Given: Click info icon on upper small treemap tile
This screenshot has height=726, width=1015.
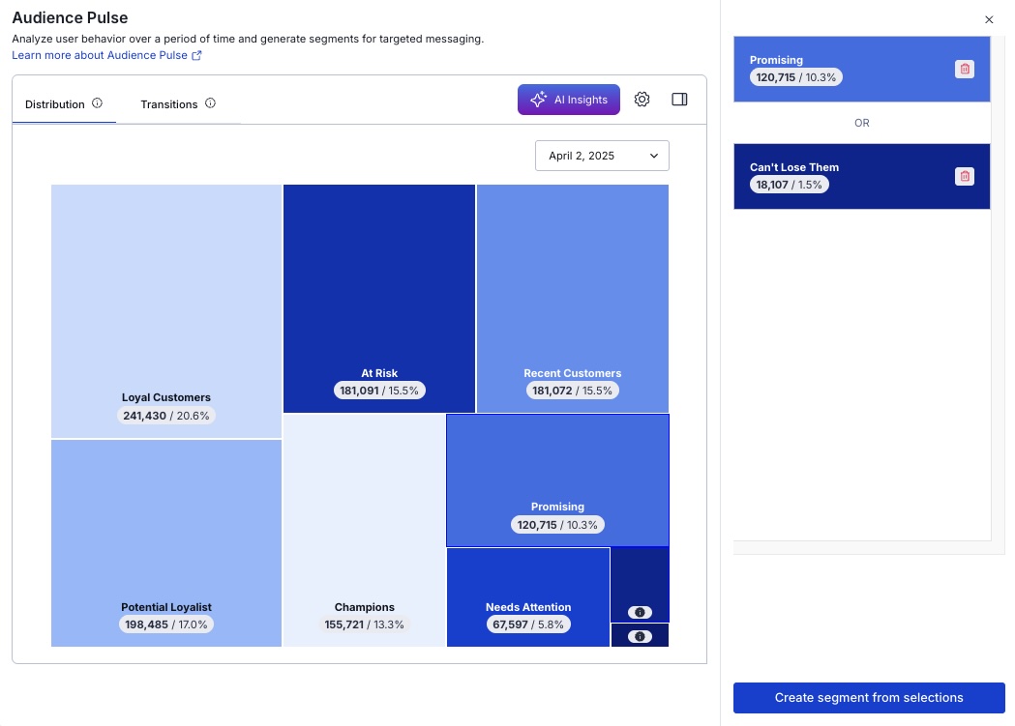Looking at the screenshot, I should [x=640, y=612].
